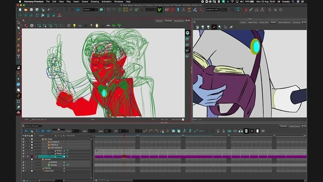Click the Dropper icon in Model view toolbar
Screen dimensions: 323x182
click(x=214, y=27)
